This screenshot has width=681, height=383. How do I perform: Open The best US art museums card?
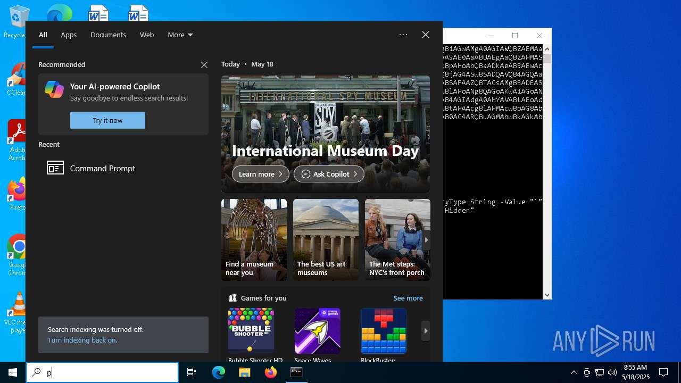point(326,240)
